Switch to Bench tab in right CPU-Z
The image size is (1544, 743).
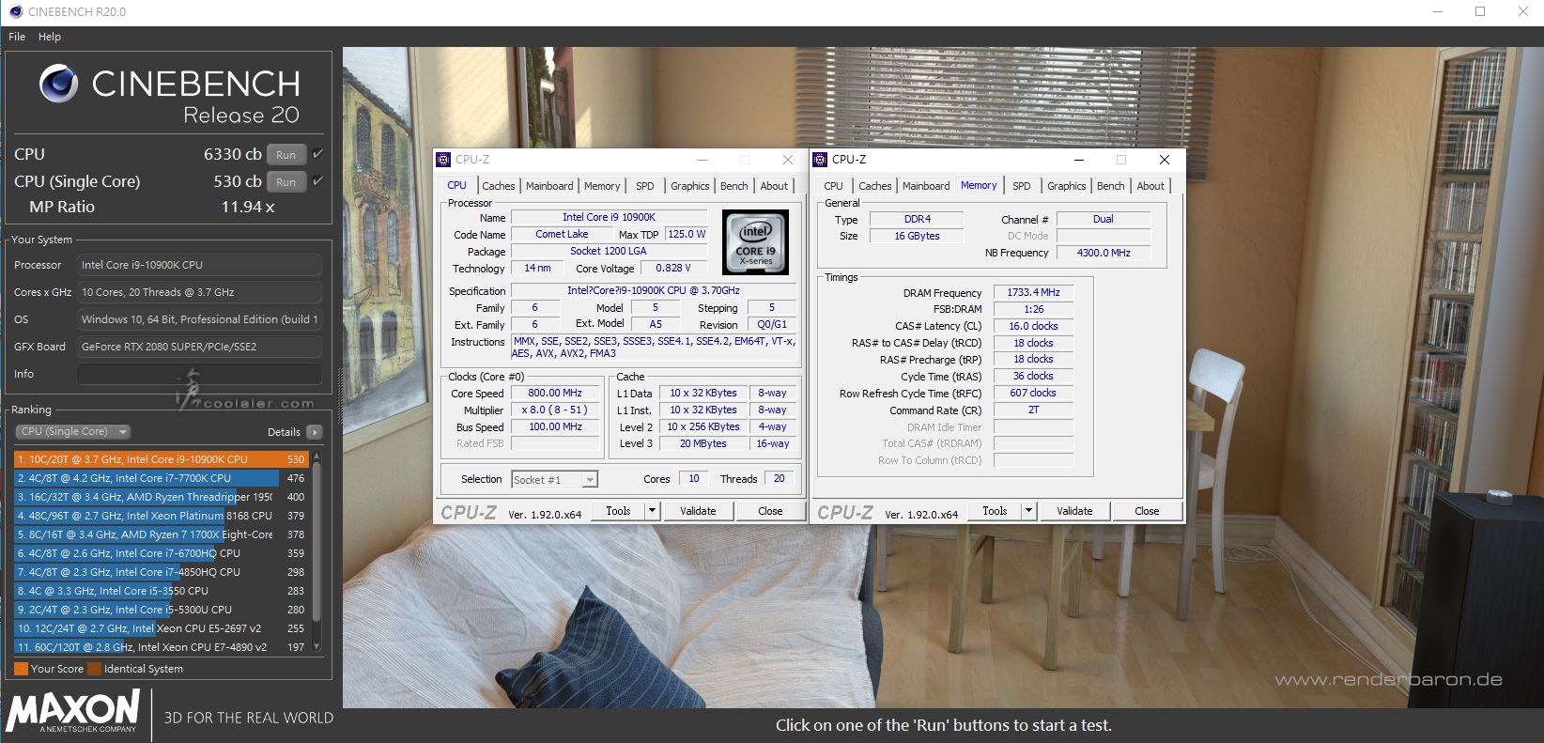coord(1111,186)
